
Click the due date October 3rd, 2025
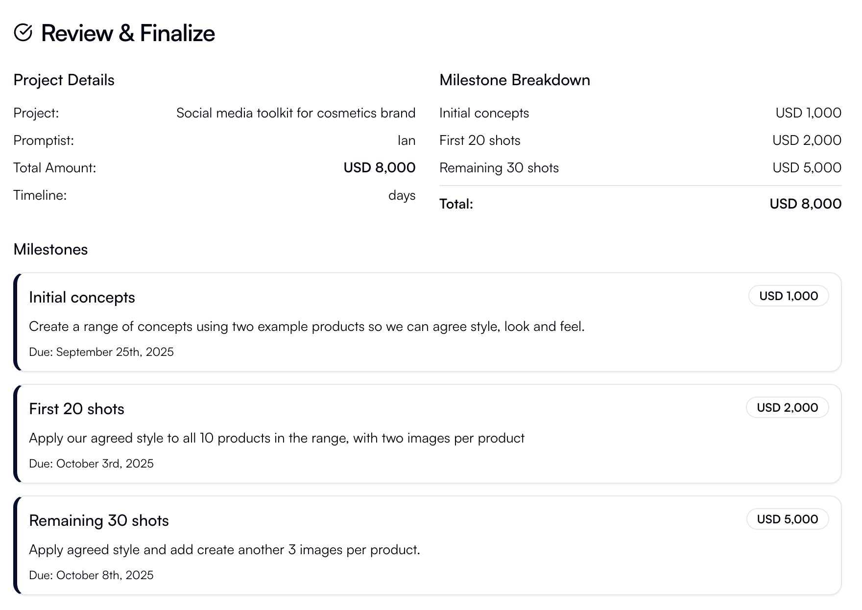(91, 463)
